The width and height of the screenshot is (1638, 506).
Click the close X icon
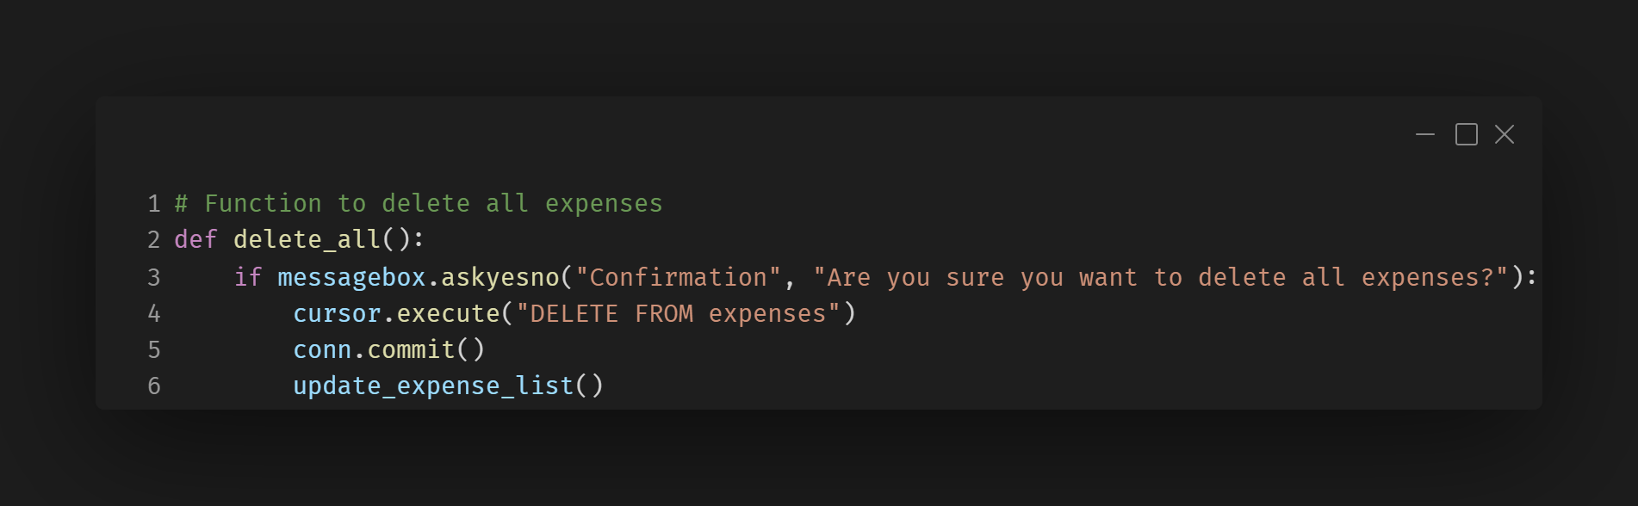click(x=1505, y=135)
